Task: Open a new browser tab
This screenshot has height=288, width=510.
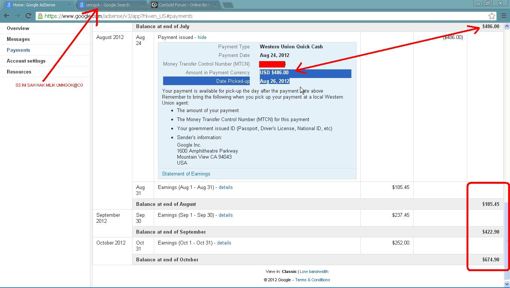Action: pyautogui.click(x=228, y=5)
